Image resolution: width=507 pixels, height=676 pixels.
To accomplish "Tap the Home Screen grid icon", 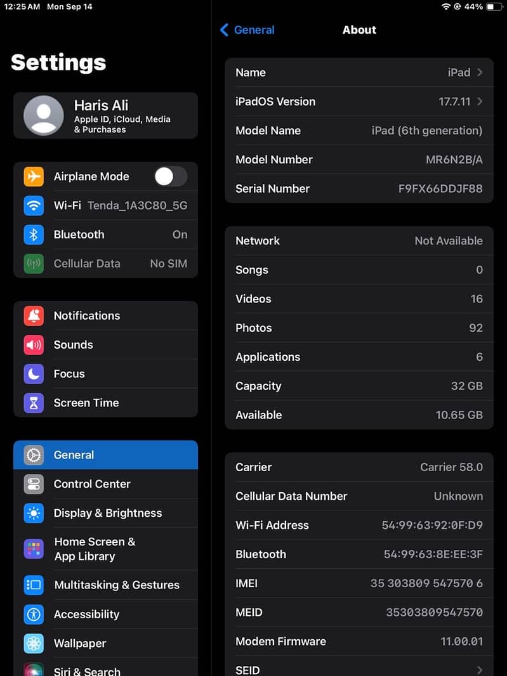I will (x=34, y=549).
